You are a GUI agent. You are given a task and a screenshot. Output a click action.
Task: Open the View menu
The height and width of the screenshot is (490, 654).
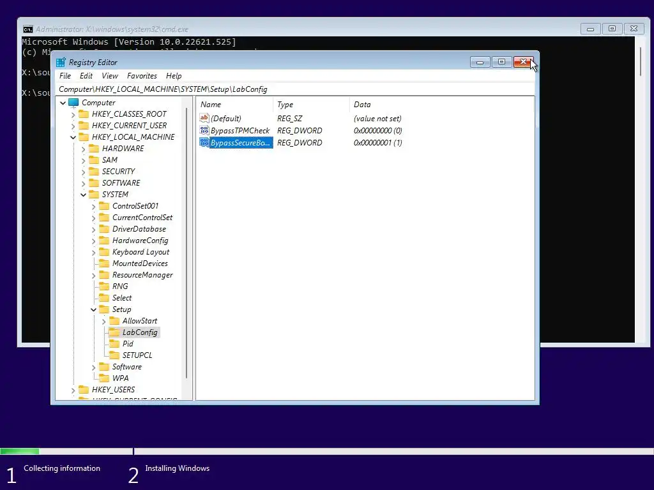[110, 76]
